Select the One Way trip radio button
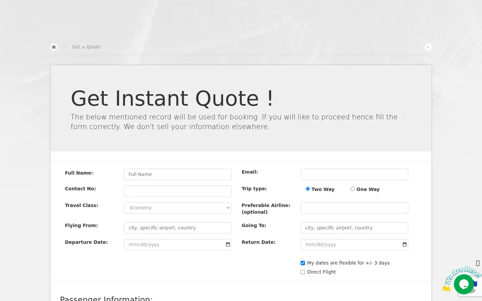482x301 pixels. pyautogui.click(x=352, y=189)
